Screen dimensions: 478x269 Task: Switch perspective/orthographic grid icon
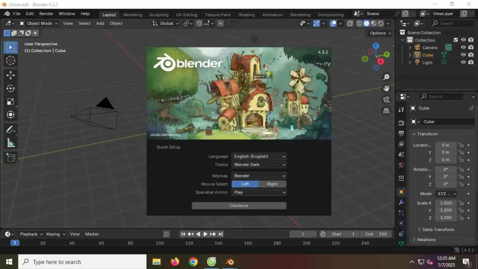click(386, 111)
